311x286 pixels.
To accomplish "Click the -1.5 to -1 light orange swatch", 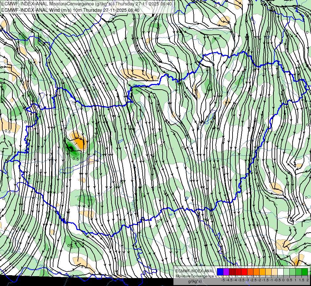I will click(x=268, y=272).
